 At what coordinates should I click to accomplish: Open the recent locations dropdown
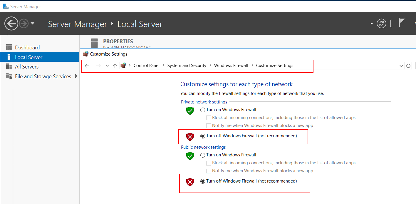(107, 66)
